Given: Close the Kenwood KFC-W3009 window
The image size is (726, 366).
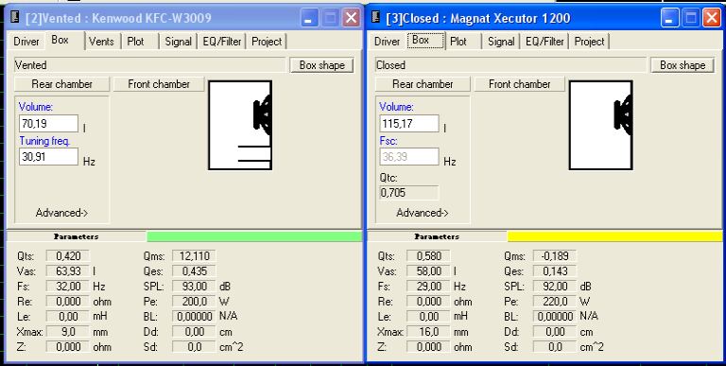Looking at the screenshot, I should (352, 18).
